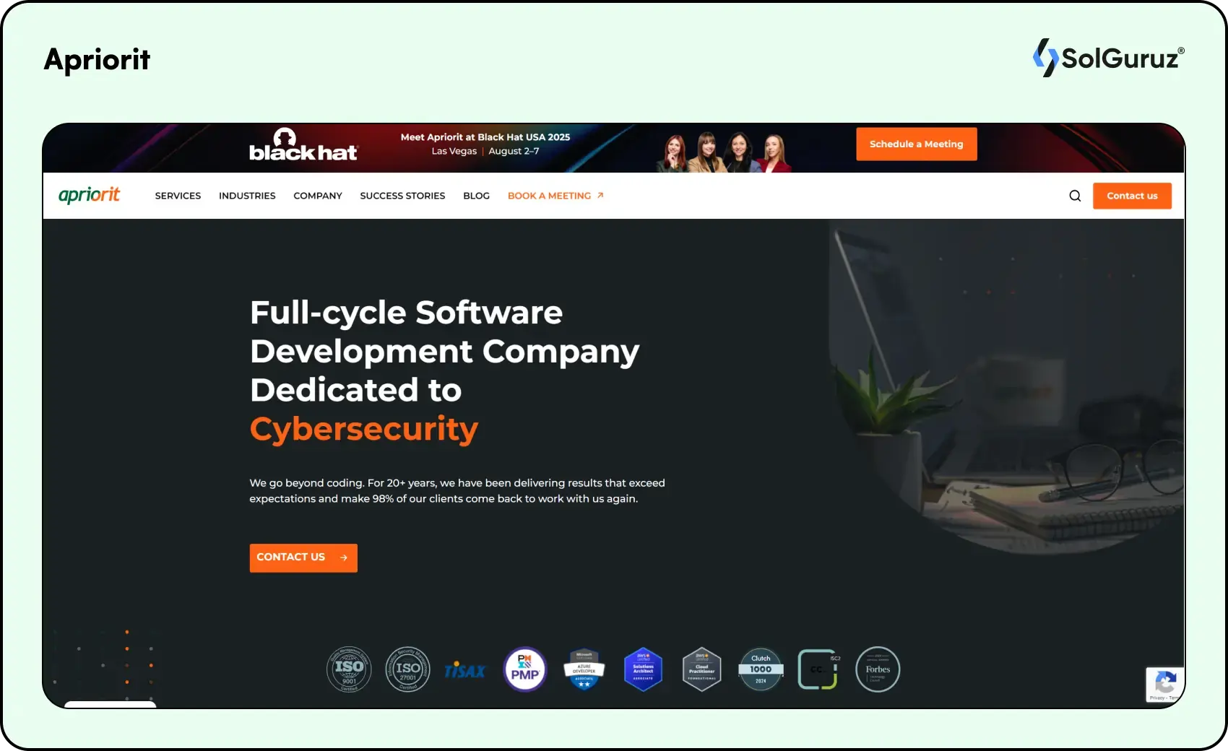Click the TISAX logo badge
The image size is (1228, 751).
465,671
